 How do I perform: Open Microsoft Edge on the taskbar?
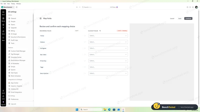pos(109,110)
